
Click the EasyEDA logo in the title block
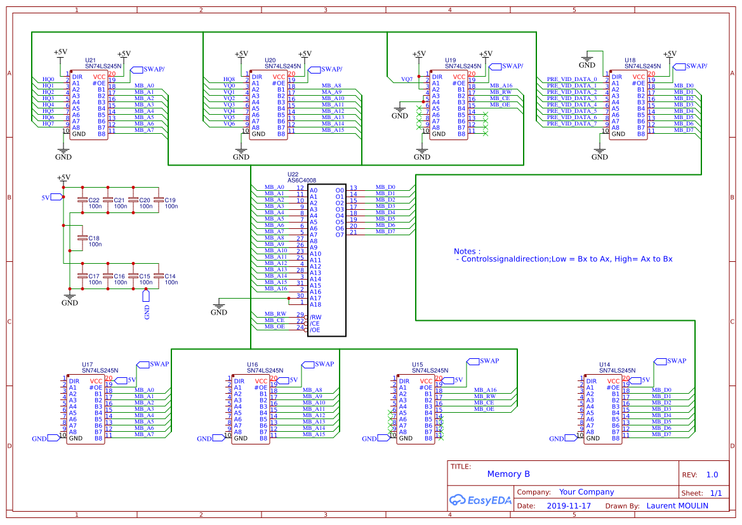(480, 500)
